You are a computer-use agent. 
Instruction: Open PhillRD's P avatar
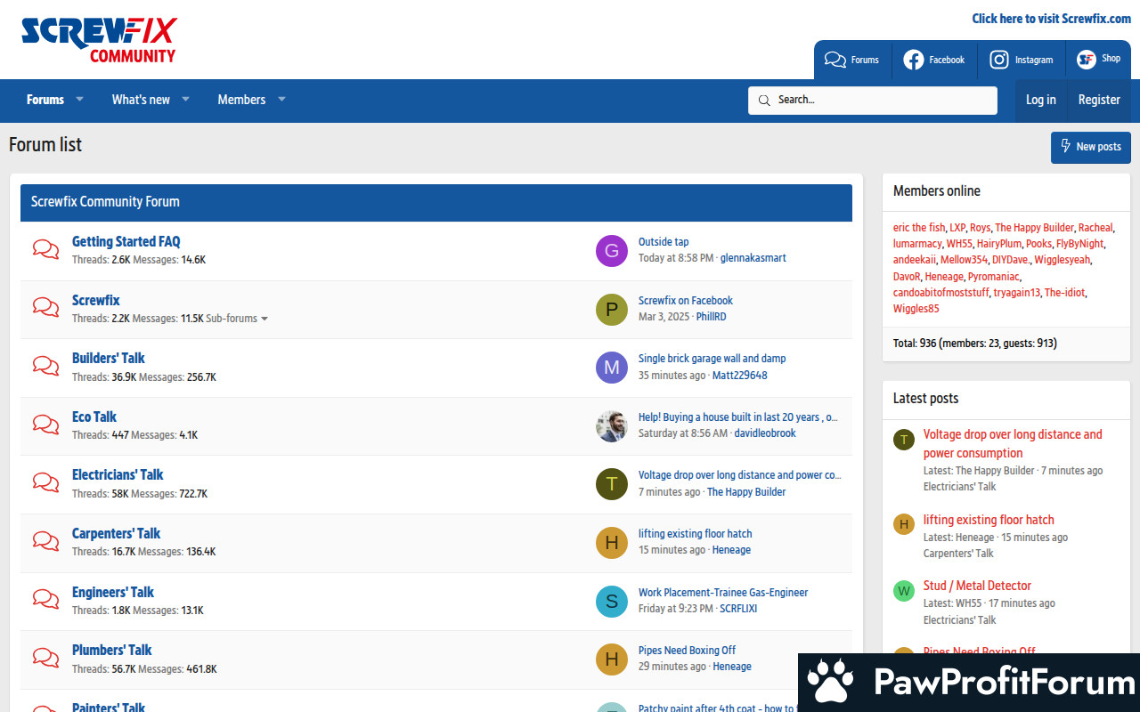click(612, 310)
